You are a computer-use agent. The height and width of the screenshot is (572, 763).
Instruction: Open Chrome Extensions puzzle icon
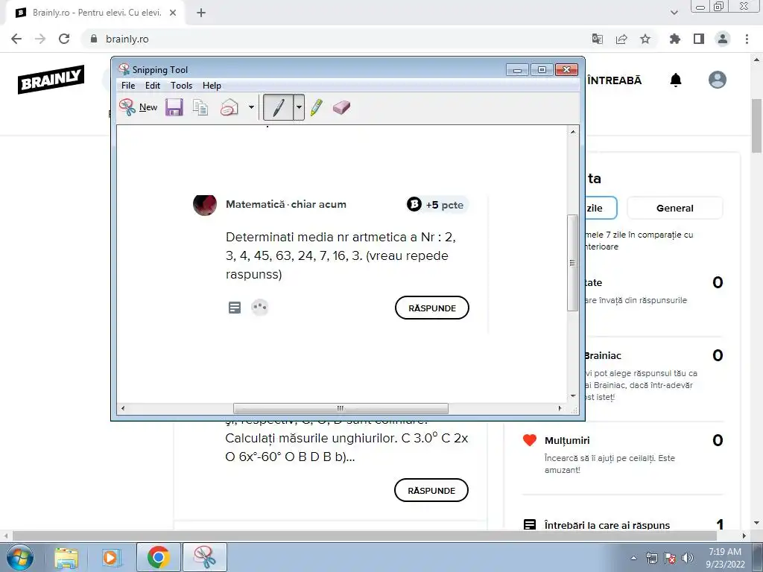click(x=674, y=39)
